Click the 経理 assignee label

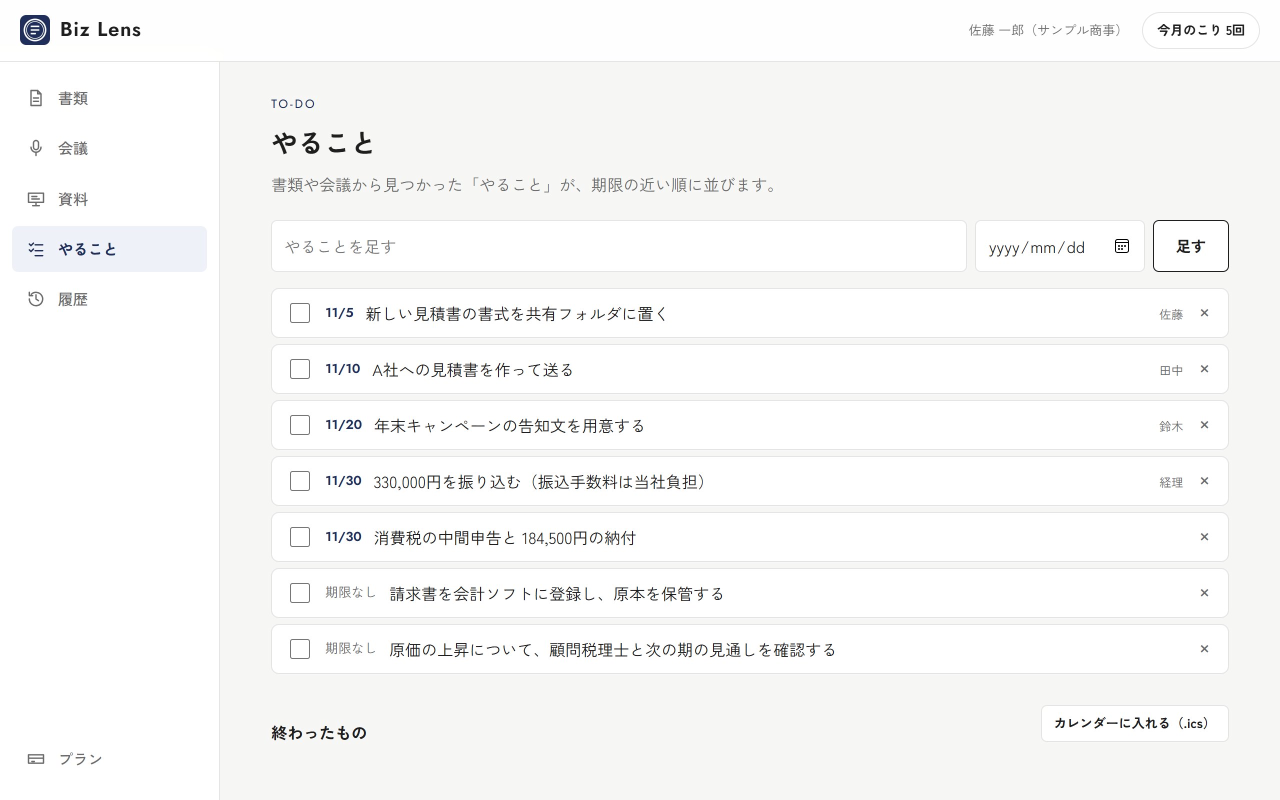pos(1171,482)
